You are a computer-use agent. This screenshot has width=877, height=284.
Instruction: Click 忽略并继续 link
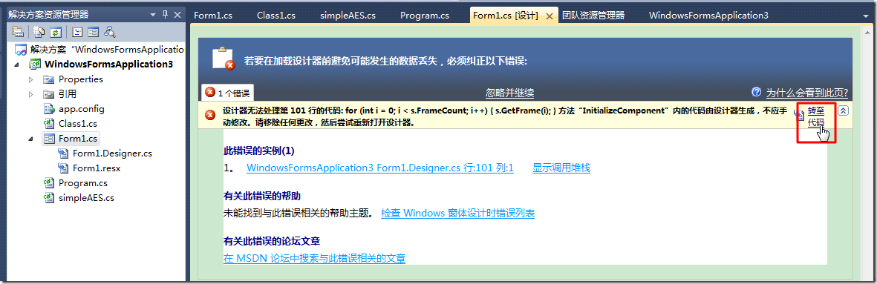509,93
